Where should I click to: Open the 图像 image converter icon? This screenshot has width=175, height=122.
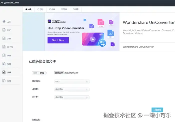(4, 55)
